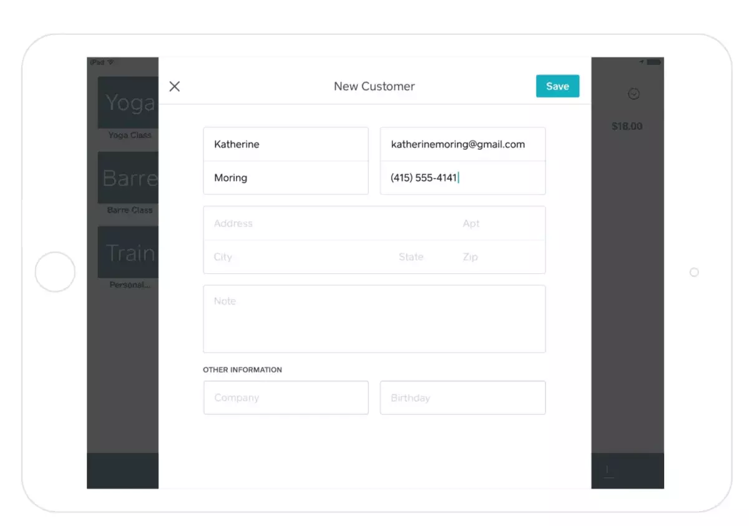Click the Company field under Other Information
This screenshot has height=526, width=749.
[x=285, y=397]
